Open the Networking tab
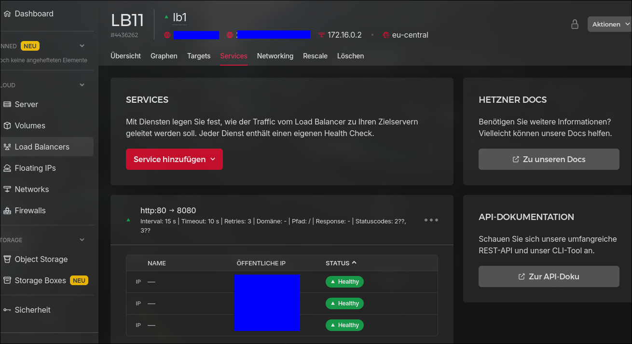 [275, 56]
